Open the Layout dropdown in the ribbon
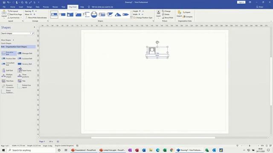273x153 pixels. point(4,14)
